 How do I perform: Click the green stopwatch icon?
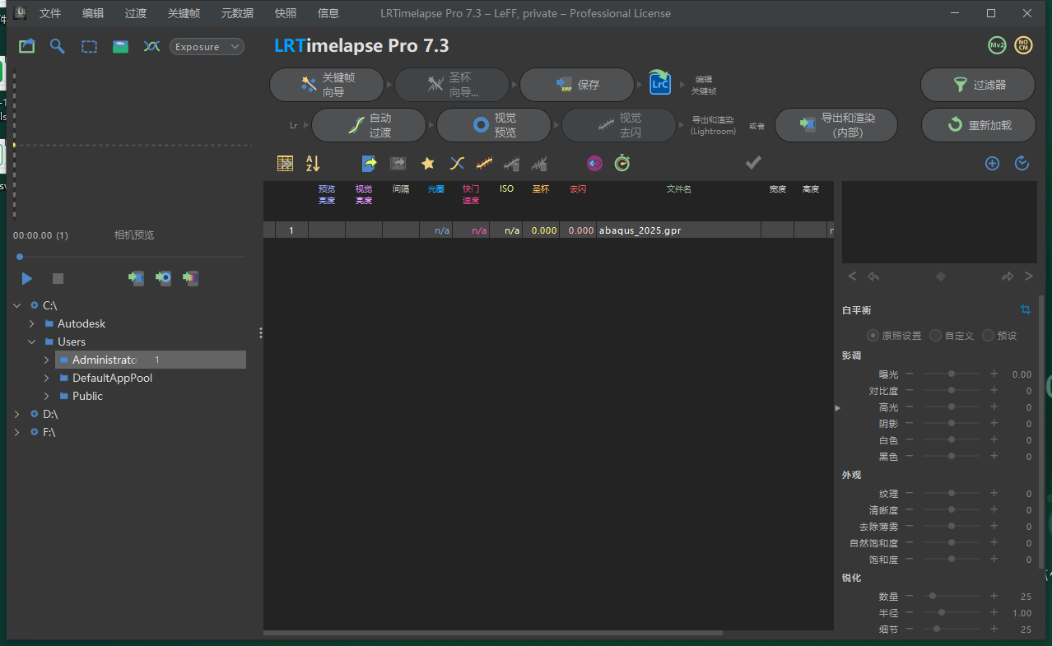[x=622, y=163]
